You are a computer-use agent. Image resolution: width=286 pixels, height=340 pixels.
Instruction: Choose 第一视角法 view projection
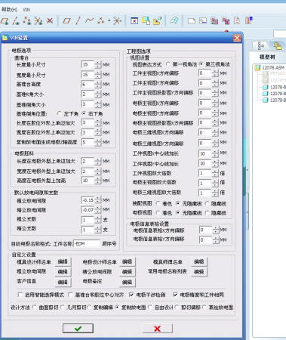pos(168,64)
